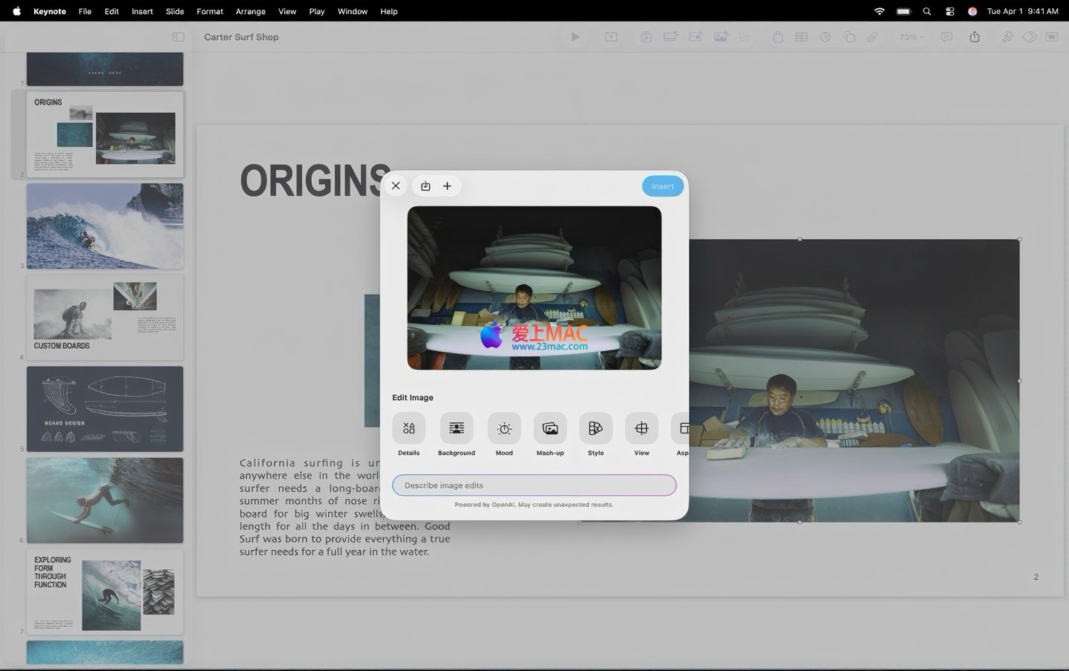This screenshot has width=1069, height=671.
Task: Select the Details edit option
Action: click(x=408, y=429)
